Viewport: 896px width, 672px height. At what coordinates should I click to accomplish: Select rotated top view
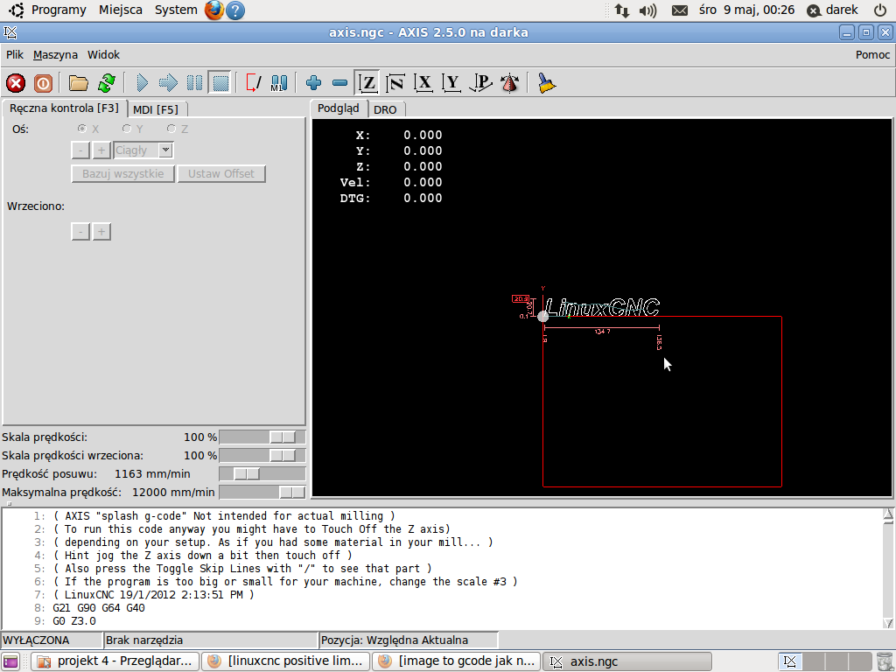point(395,83)
